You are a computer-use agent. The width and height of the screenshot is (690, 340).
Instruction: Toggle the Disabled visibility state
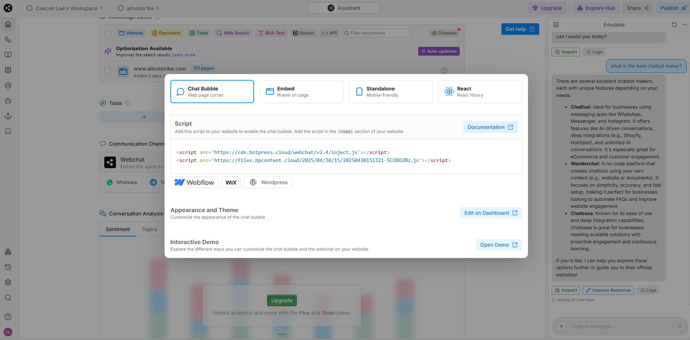coord(444,33)
